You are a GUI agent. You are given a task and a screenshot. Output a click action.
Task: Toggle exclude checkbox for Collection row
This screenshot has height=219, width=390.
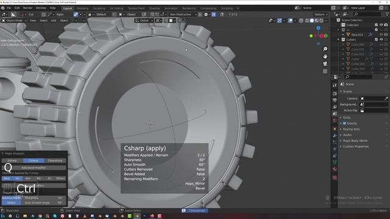[377, 25]
